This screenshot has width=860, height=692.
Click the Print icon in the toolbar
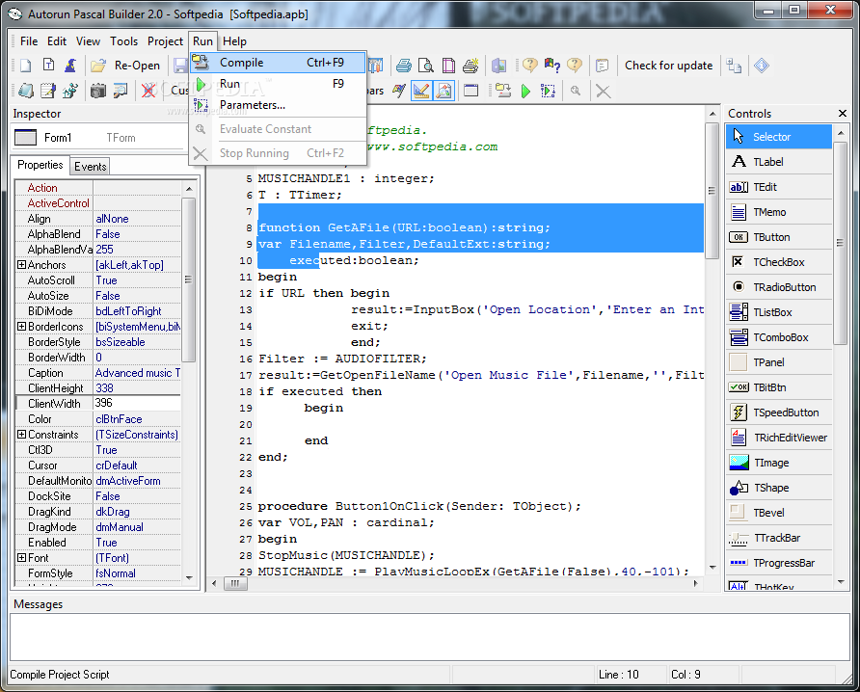pos(403,66)
